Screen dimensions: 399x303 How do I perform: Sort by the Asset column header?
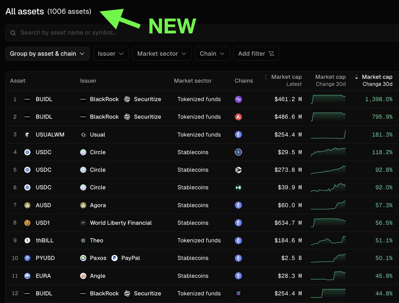18,81
